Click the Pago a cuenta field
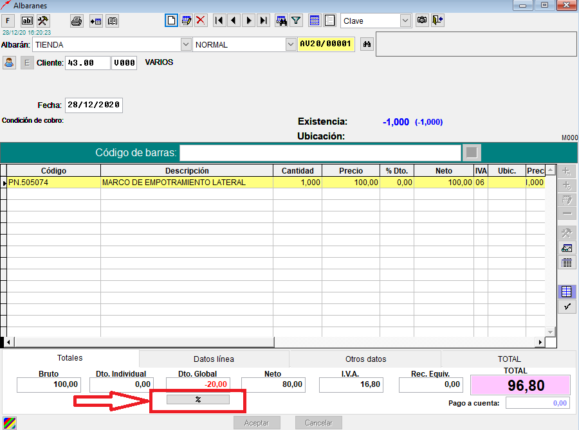Screen dimensions: 579x430 pyautogui.click(x=538, y=403)
